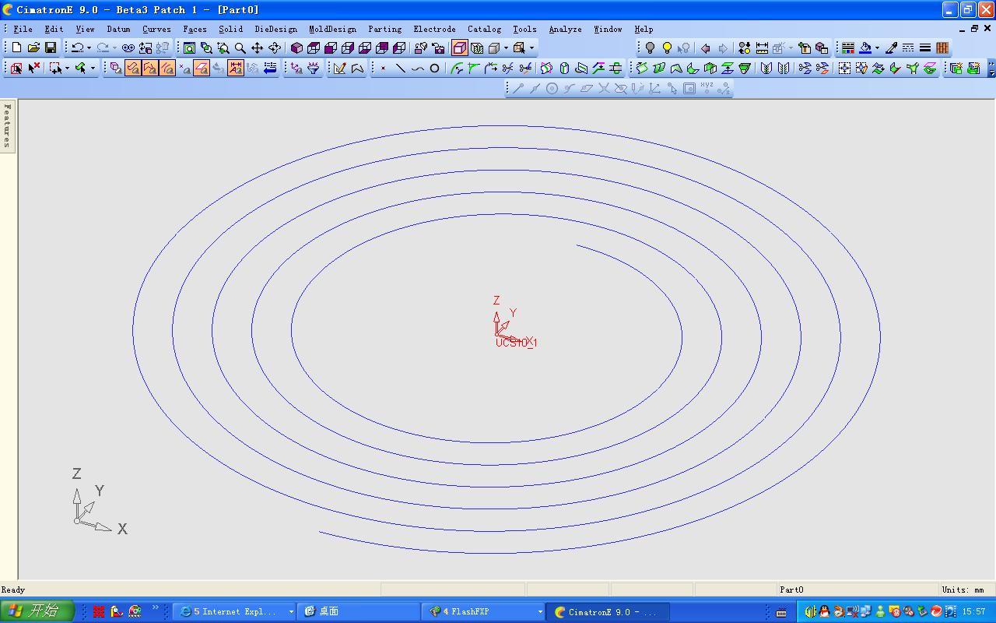This screenshot has height=623, width=996.
Task: Expand the Internet Explorer taskbar group dropdown
Action: [291, 612]
